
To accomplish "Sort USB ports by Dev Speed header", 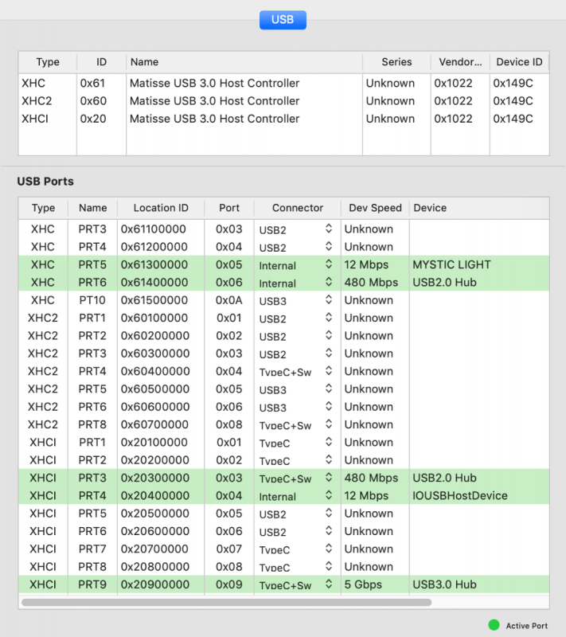I will coord(375,208).
